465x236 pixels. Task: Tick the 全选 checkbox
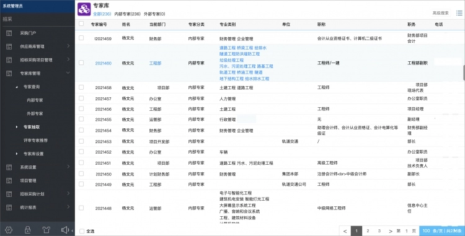pyautogui.click(x=82, y=231)
